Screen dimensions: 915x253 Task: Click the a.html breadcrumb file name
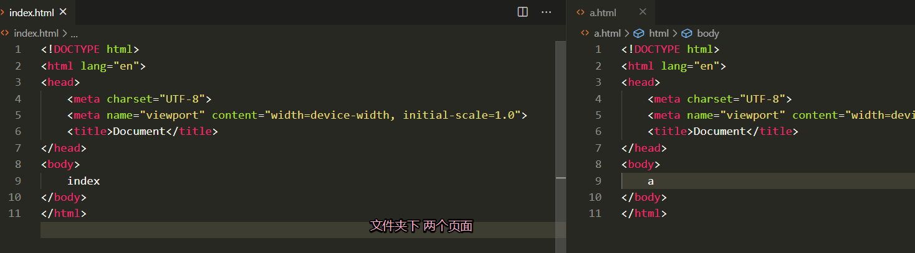click(x=607, y=34)
